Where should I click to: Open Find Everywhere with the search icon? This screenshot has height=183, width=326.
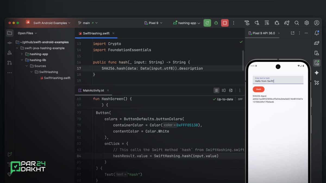point(297,23)
